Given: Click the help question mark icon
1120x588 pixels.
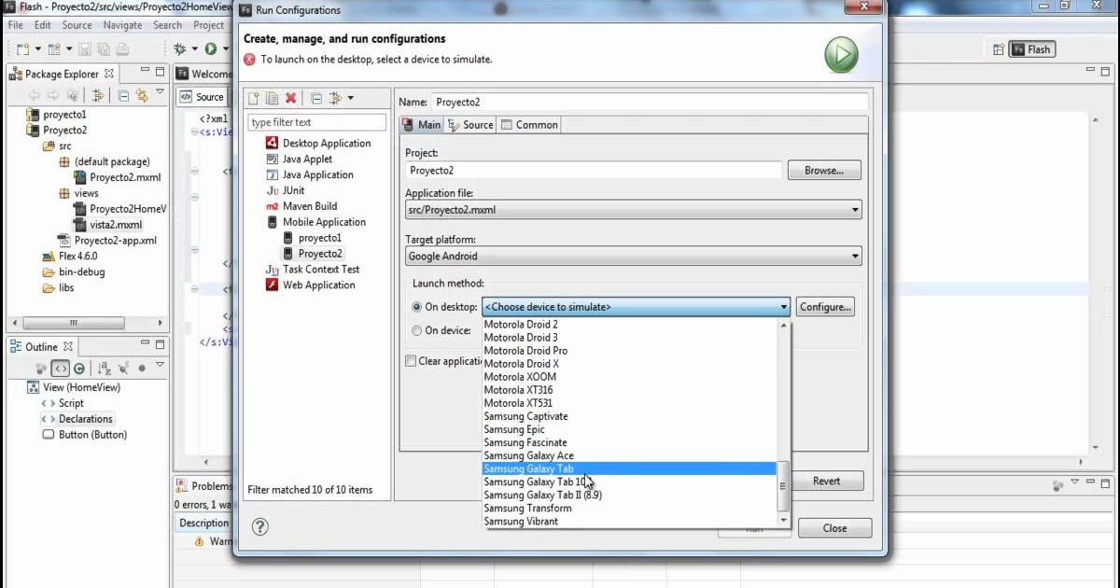Looking at the screenshot, I should click(x=260, y=527).
